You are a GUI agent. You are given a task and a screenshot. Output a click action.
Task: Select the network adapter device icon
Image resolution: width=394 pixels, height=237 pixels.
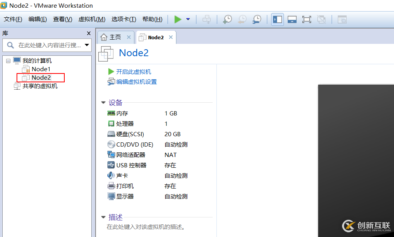[x=111, y=155]
